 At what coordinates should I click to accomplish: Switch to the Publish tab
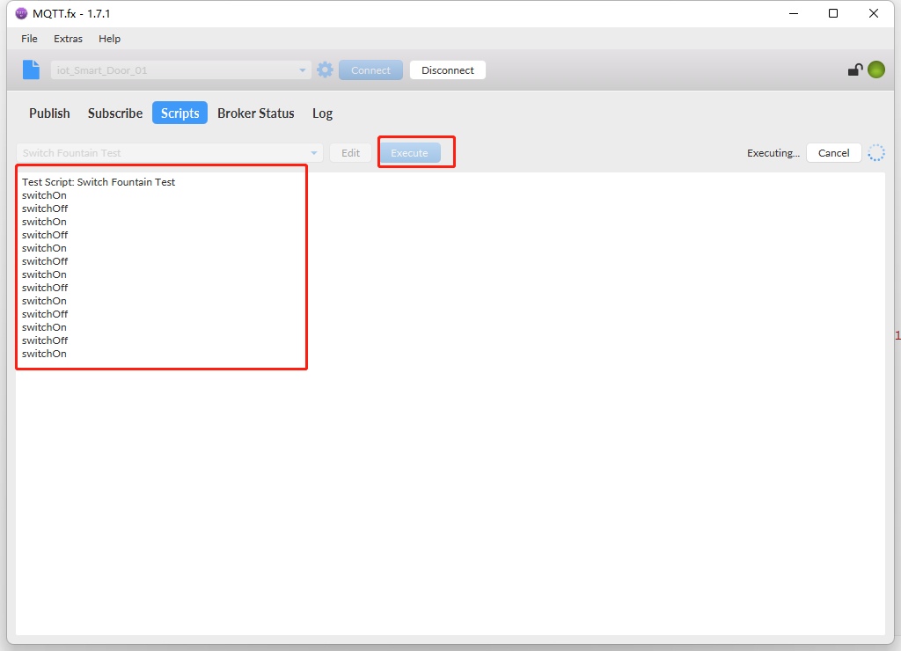[49, 113]
